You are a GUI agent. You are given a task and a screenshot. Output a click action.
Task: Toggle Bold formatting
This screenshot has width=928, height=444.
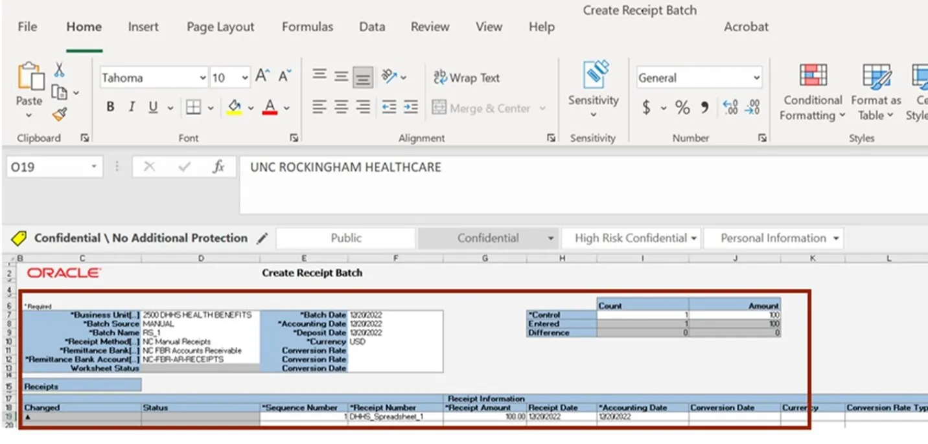point(110,107)
